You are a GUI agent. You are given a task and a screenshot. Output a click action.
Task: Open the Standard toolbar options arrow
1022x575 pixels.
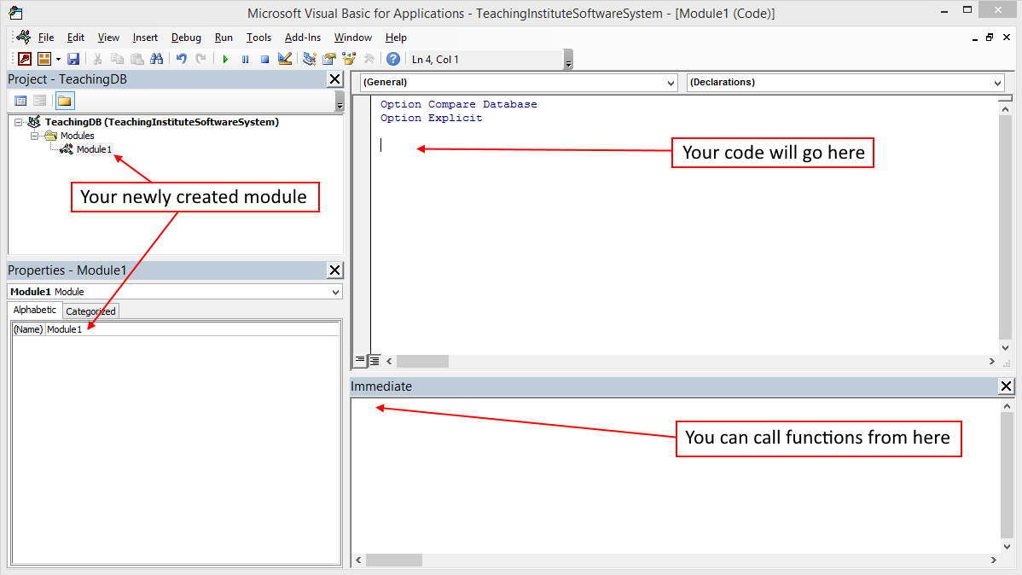point(568,60)
